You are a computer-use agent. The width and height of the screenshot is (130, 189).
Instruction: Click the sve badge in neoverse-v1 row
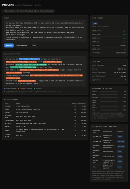click(119, 152)
